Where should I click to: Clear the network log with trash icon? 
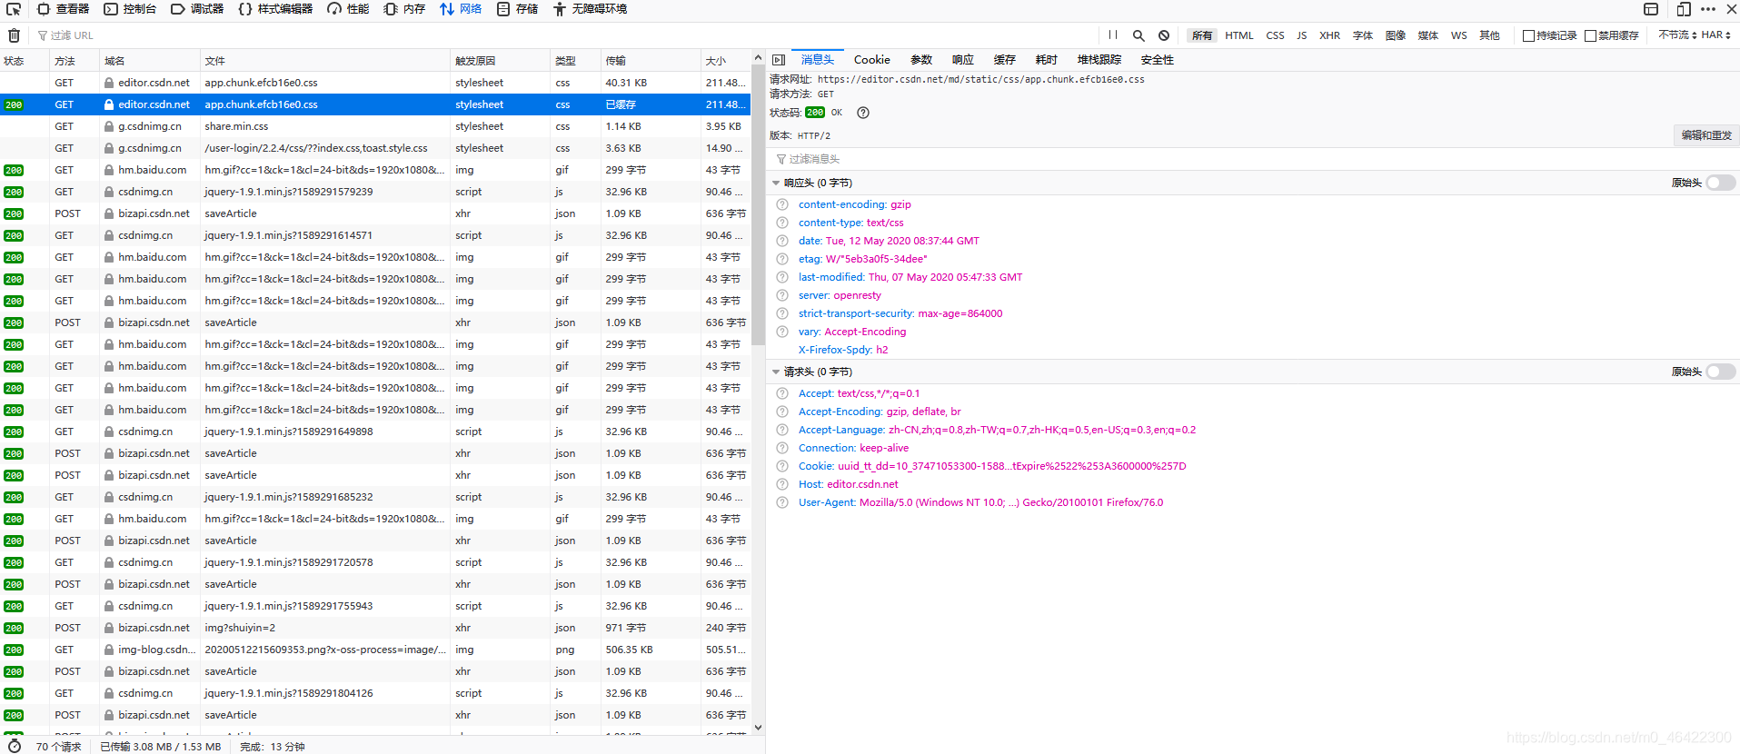pos(14,35)
